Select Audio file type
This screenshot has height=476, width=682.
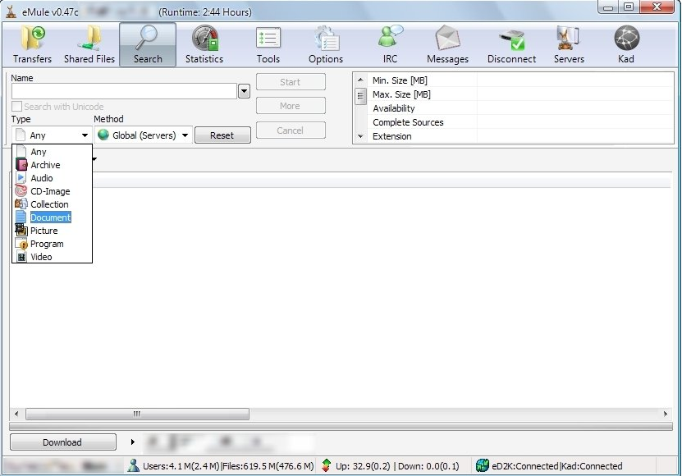coord(52,178)
